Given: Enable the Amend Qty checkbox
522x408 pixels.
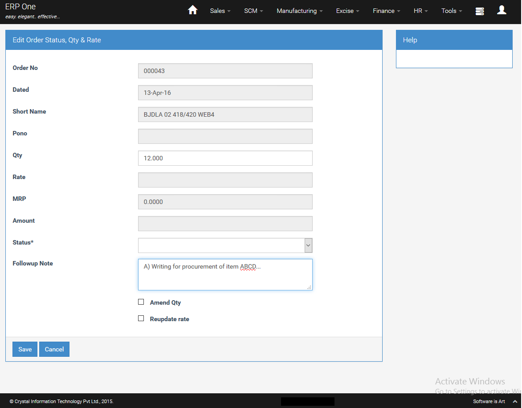Looking at the screenshot, I should point(141,302).
